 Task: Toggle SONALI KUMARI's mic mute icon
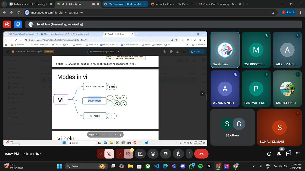point(298,113)
